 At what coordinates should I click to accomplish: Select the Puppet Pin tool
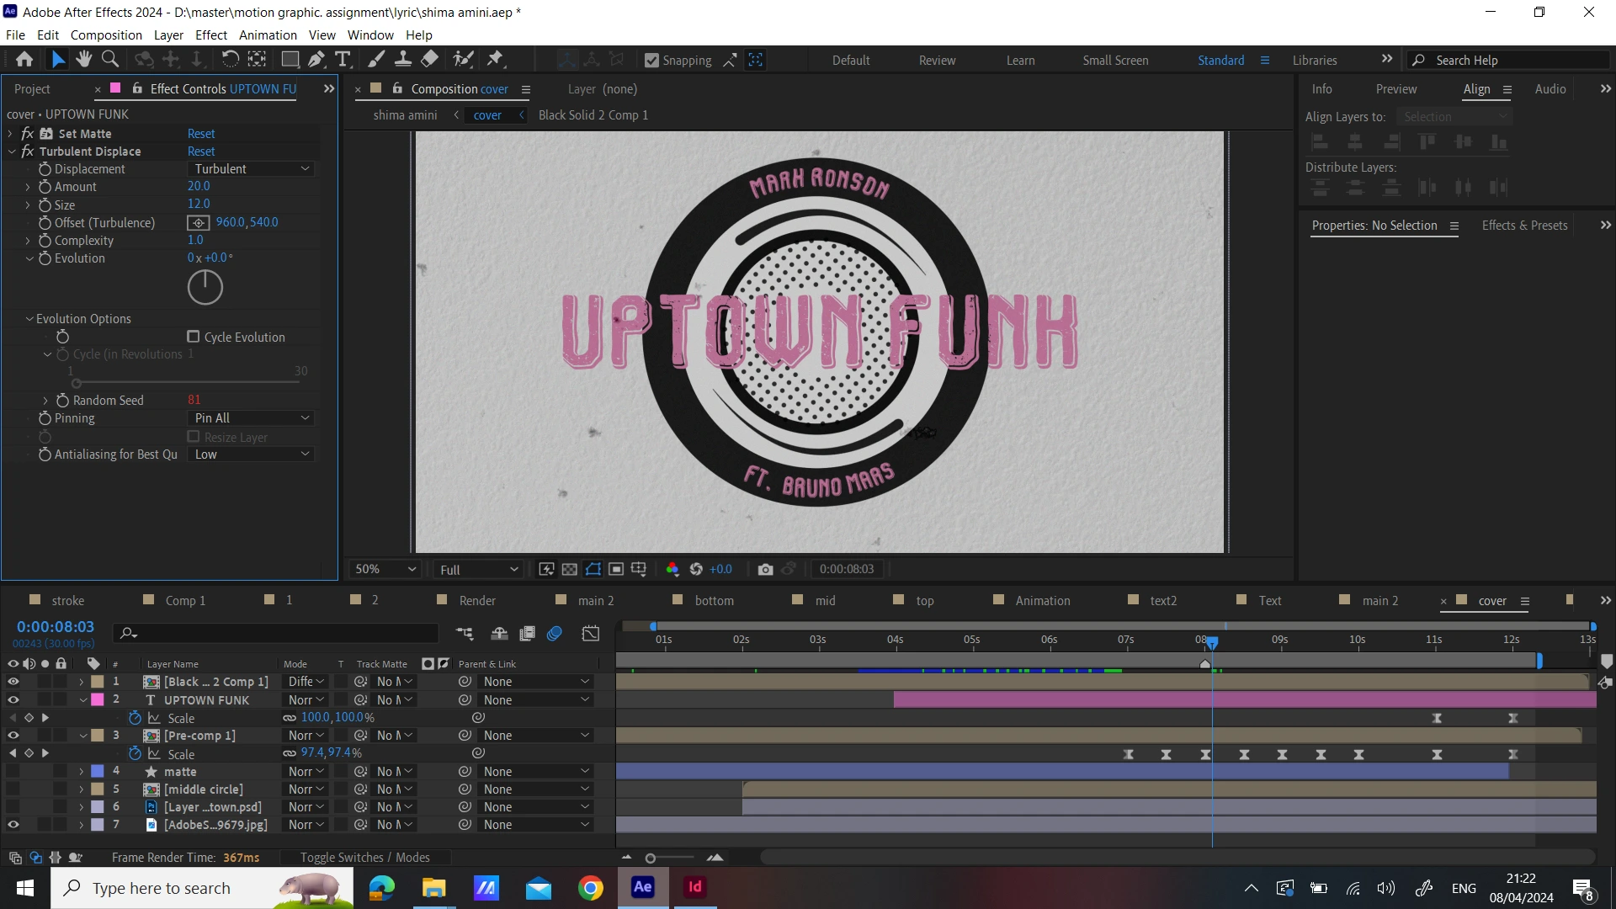click(495, 60)
